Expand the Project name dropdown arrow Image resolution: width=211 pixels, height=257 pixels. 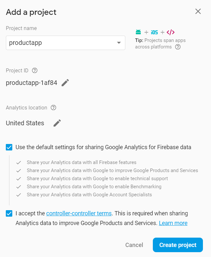119,43
